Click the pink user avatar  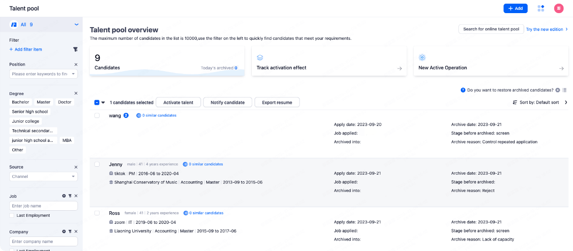tap(558, 8)
